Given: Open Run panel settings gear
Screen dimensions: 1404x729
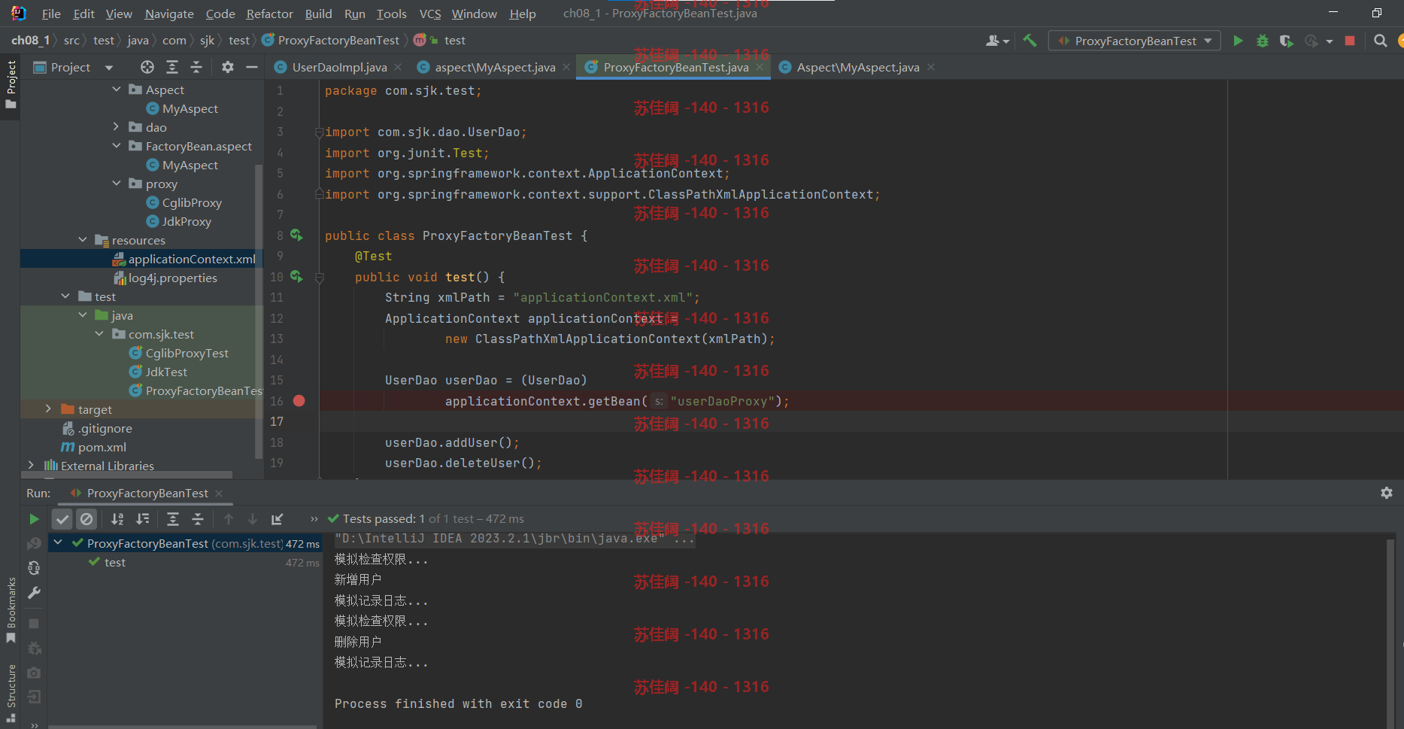Looking at the screenshot, I should 1387,493.
